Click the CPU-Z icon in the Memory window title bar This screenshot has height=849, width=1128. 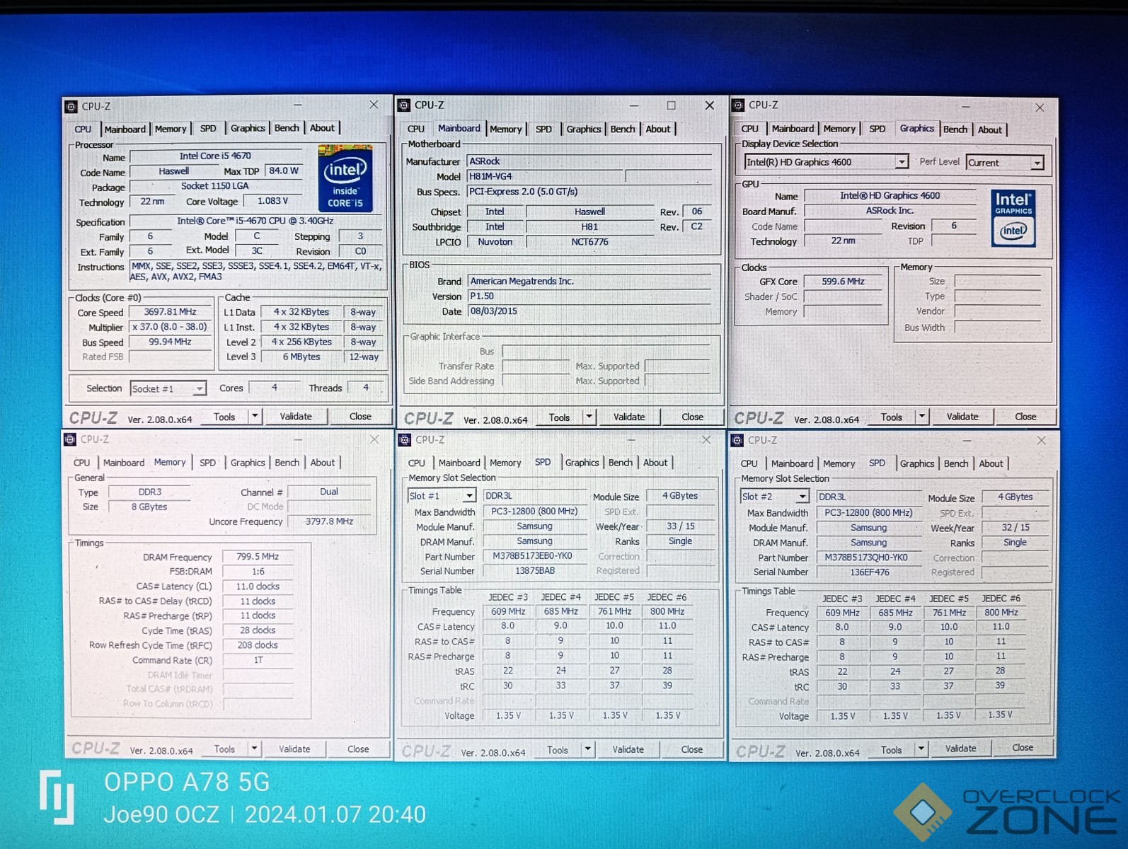[x=70, y=439]
